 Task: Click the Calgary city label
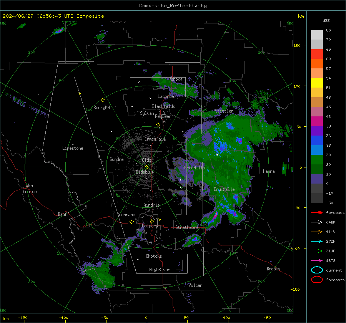coord(150,226)
